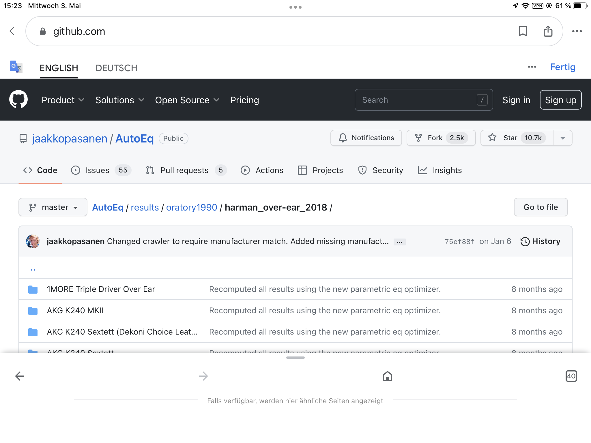Open the AutoEq repository title link
This screenshot has height=443, width=591.
click(134, 138)
